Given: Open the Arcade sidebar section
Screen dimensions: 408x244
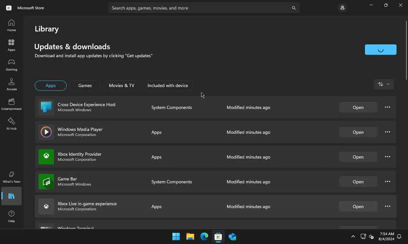Looking at the screenshot, I should pyautogui.click(x=11, y=85).
